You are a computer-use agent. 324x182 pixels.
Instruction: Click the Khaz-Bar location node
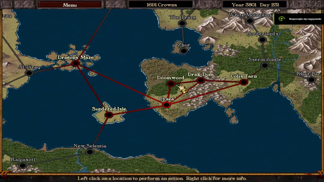tap(311, 80)
